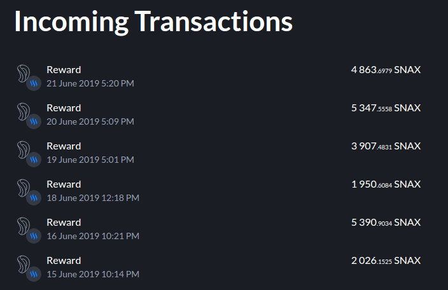Viewport: 448px width, 290px height.
Task: Click the 19 June 2019 5:01 PM timestamp
Action: click(90, 160)
